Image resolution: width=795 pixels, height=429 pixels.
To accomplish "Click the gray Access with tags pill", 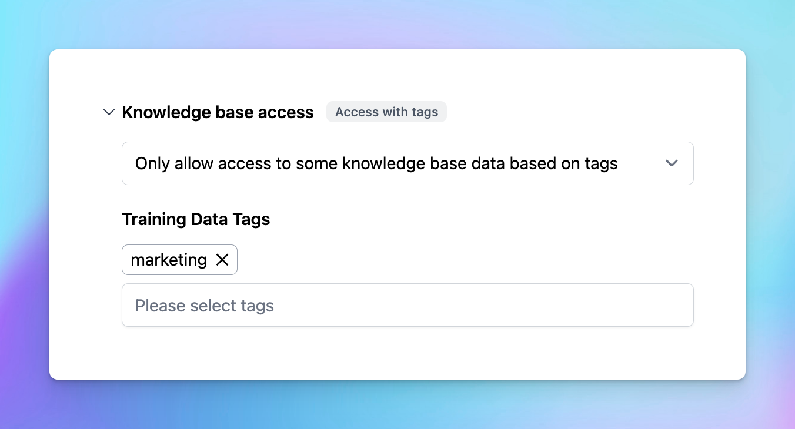I will pos(386,112).
